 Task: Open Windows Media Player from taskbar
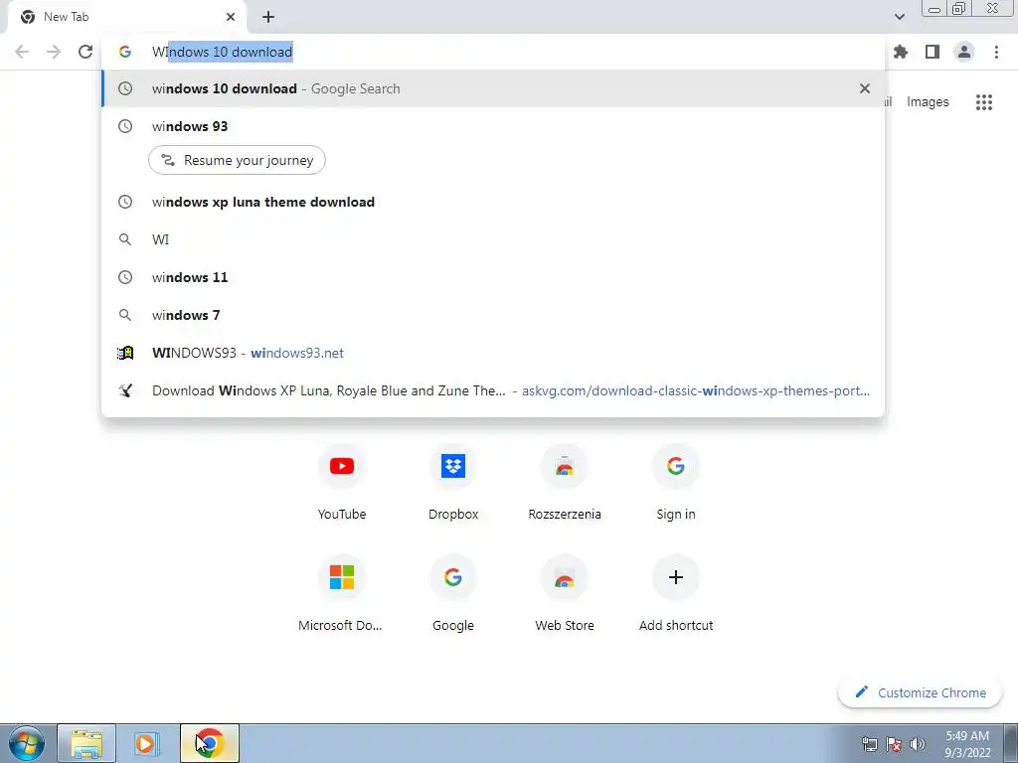coord(147,743)
